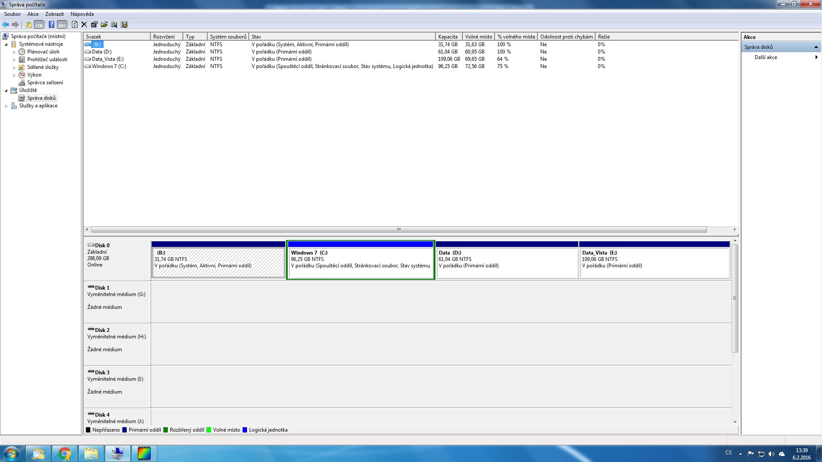
Task: Click the magnifier Explore toolbar icon
Action: pos(114,24)
